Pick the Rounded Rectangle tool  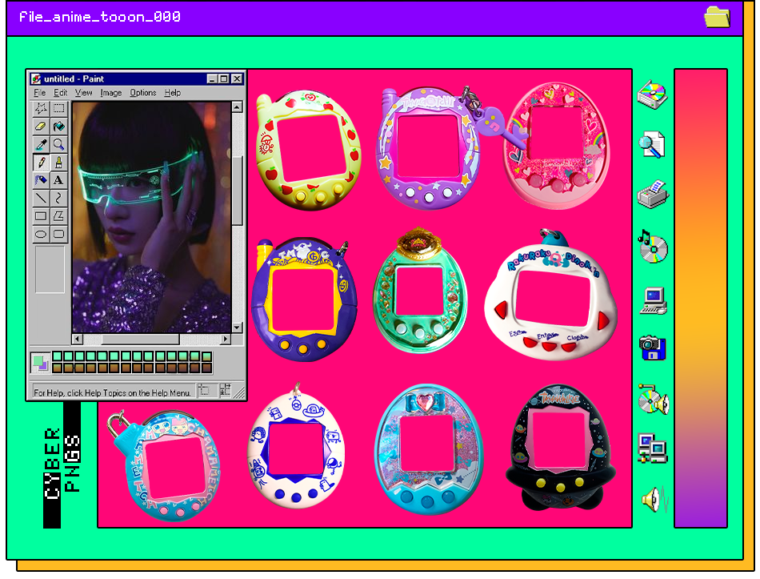pyautogui.click(x=58, y=234)
